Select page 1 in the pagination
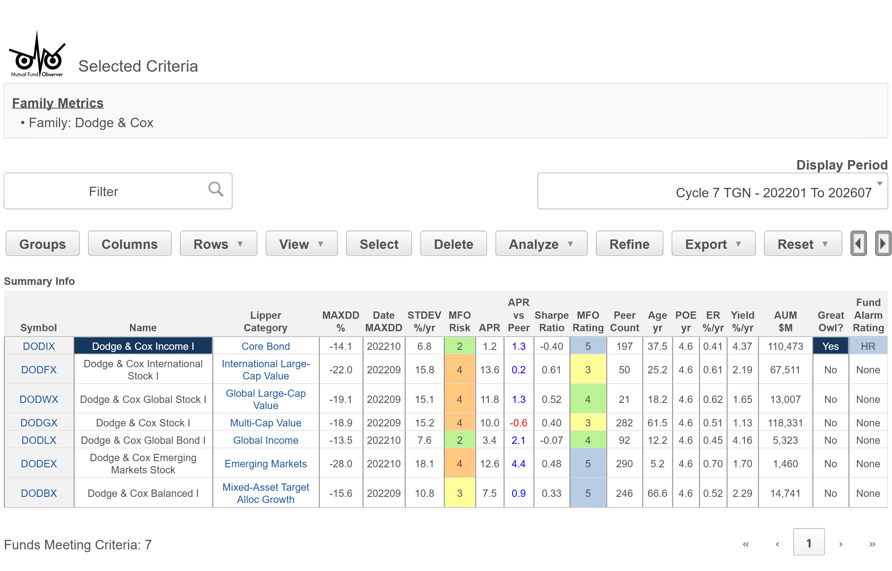The width and height of the screenshot is (892, 571). click(x=809, y=542)
